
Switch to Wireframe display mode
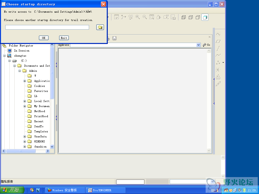pos(184,17)
